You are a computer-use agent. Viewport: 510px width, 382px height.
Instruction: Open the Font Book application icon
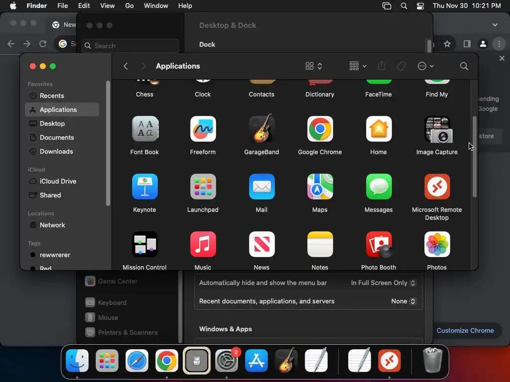coord(145,129)
